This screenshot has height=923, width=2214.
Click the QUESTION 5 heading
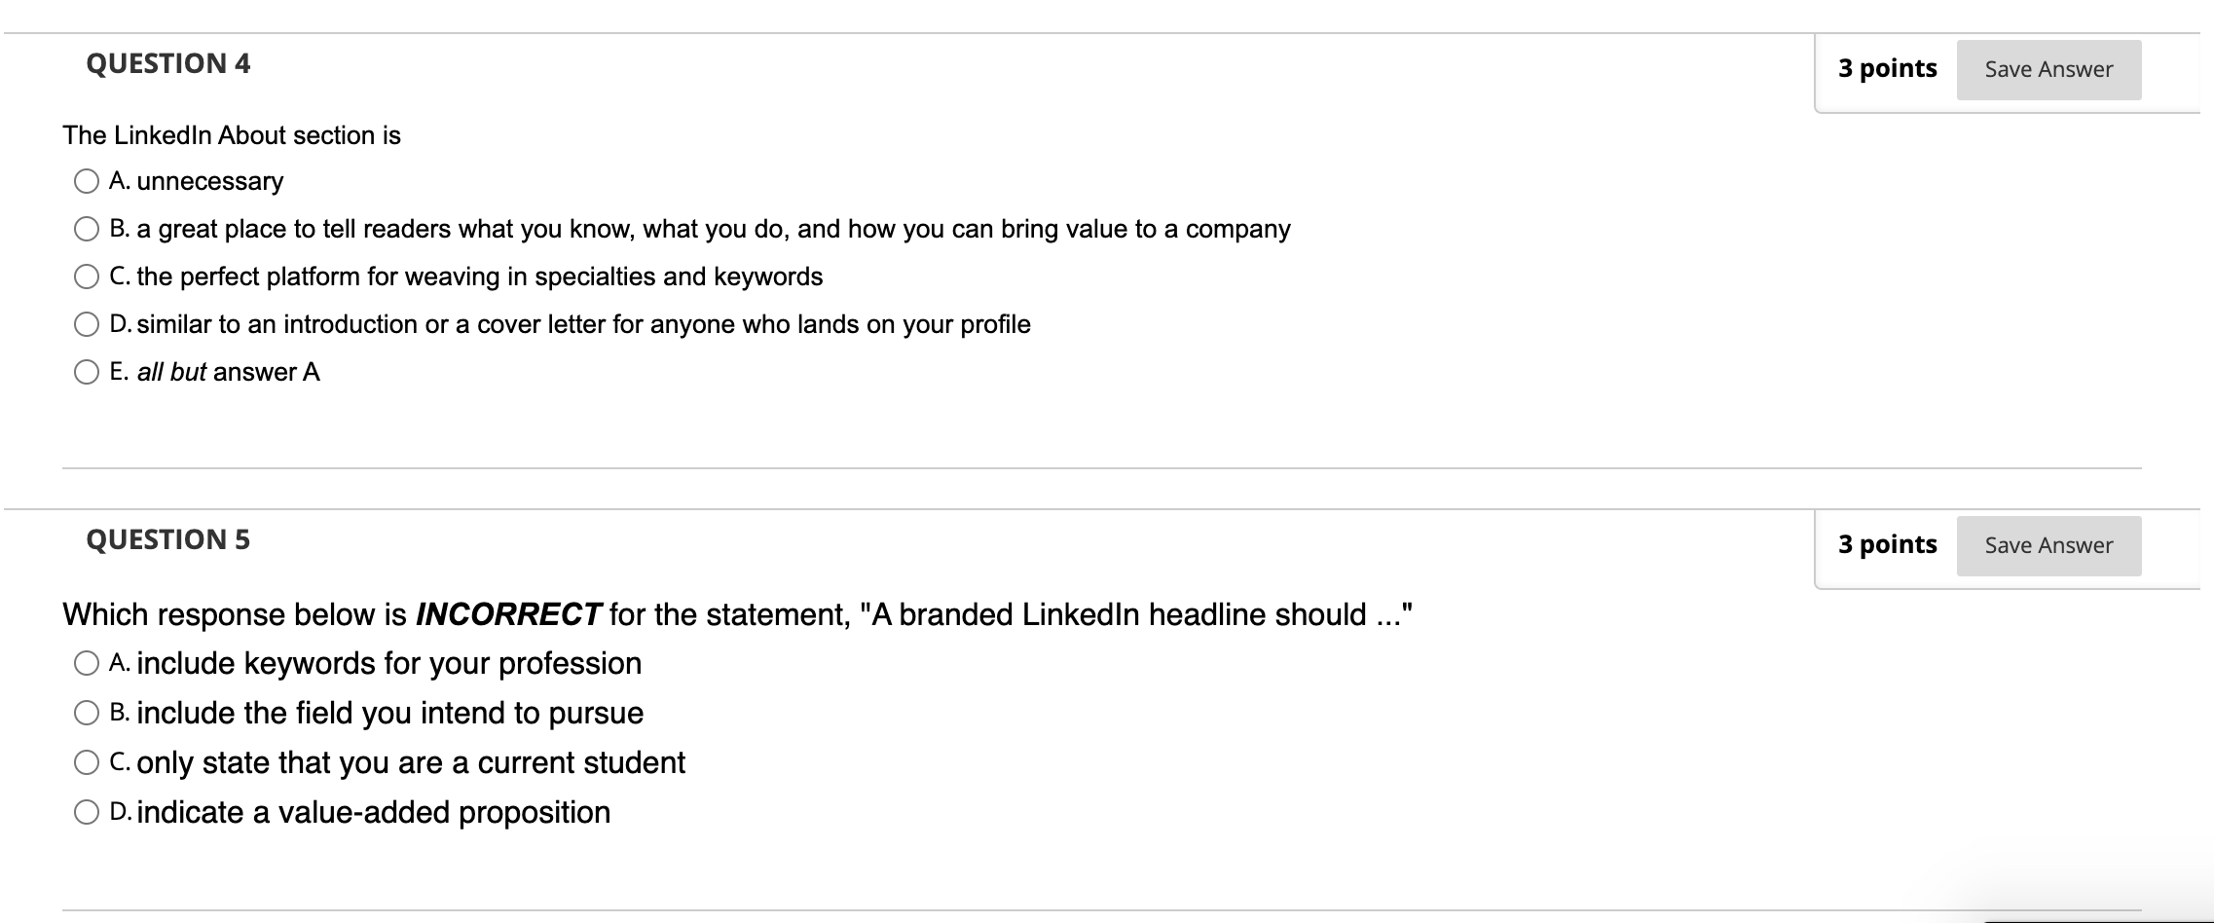168,540
